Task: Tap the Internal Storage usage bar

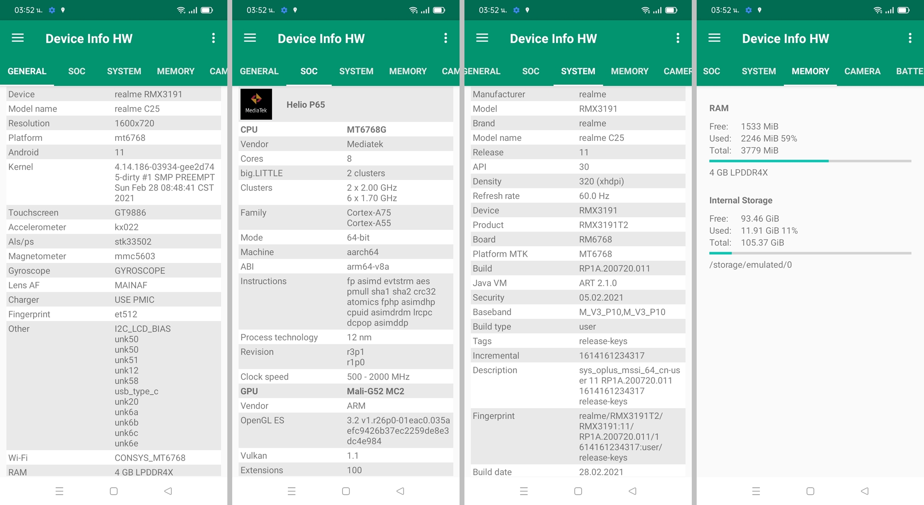Action: pos(810,253)
